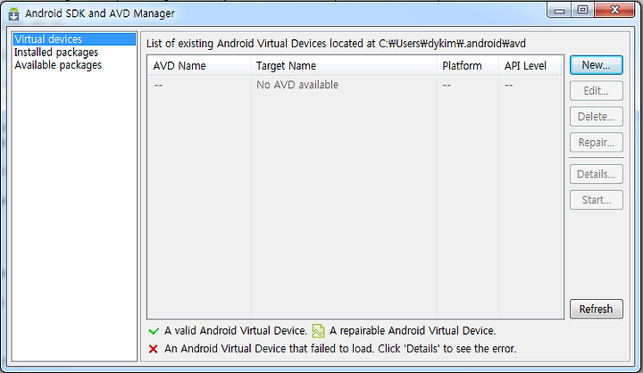The height and width of the screenshot is (373, 643).
Task: Click the API Level column header
Action: point(530,65)
